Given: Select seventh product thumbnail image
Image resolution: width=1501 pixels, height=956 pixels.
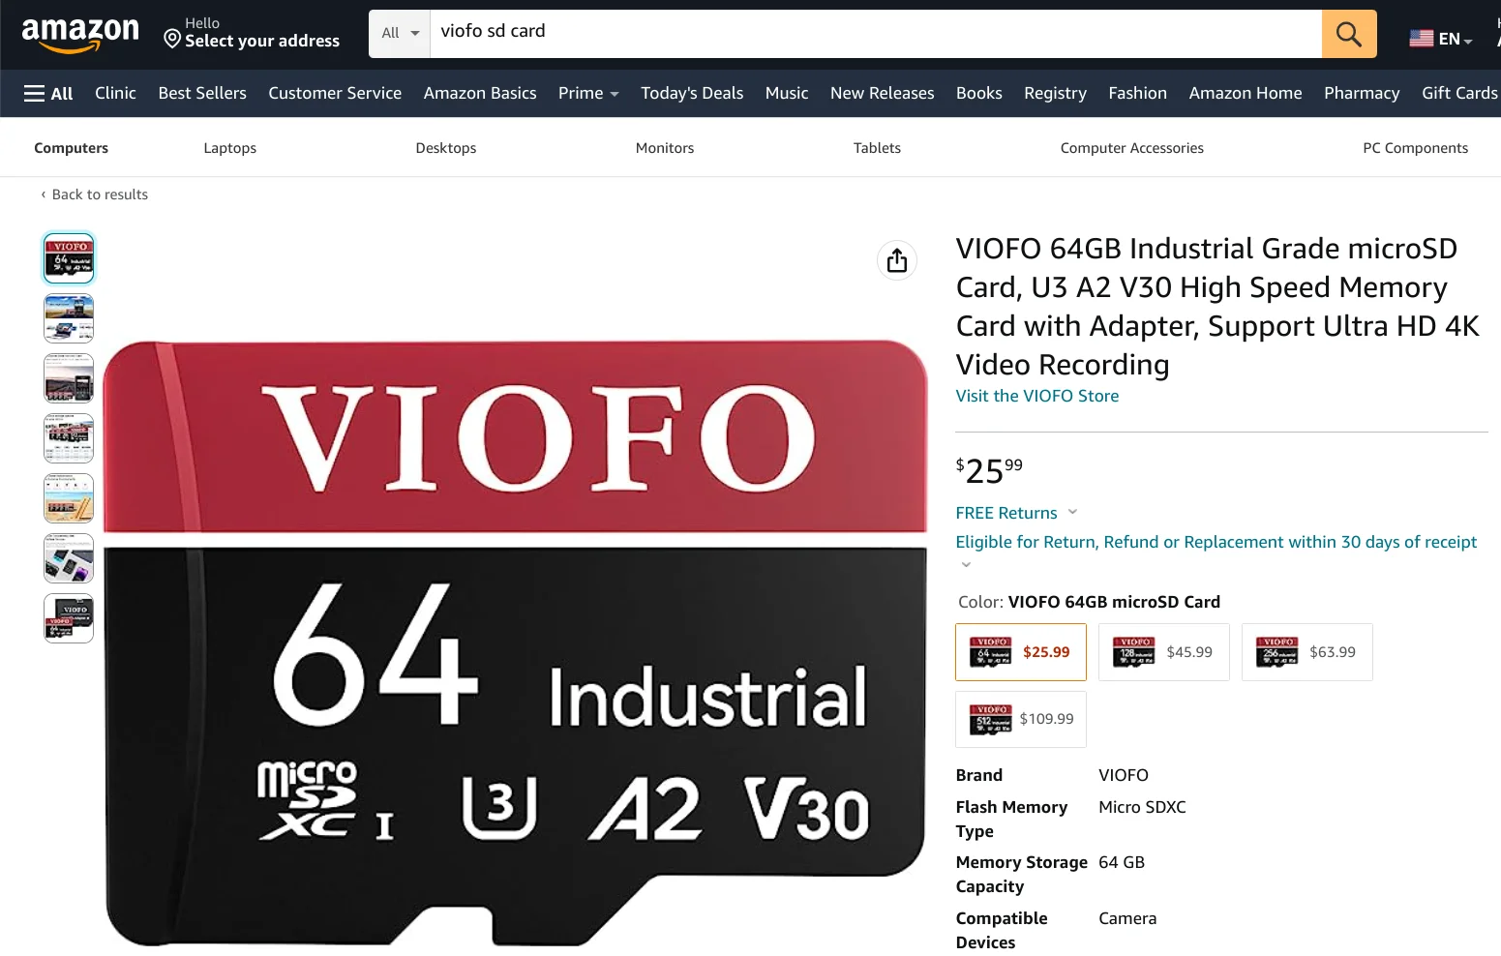Looking at the screenshot, I should pyautogui.click(x=69, y=618).
